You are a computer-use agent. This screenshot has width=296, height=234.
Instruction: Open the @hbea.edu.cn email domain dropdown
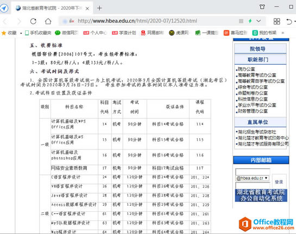tap(252, 178)
